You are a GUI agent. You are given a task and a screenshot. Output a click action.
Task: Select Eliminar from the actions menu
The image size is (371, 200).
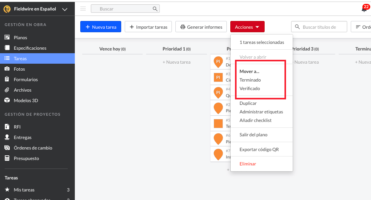coord(248,163)
